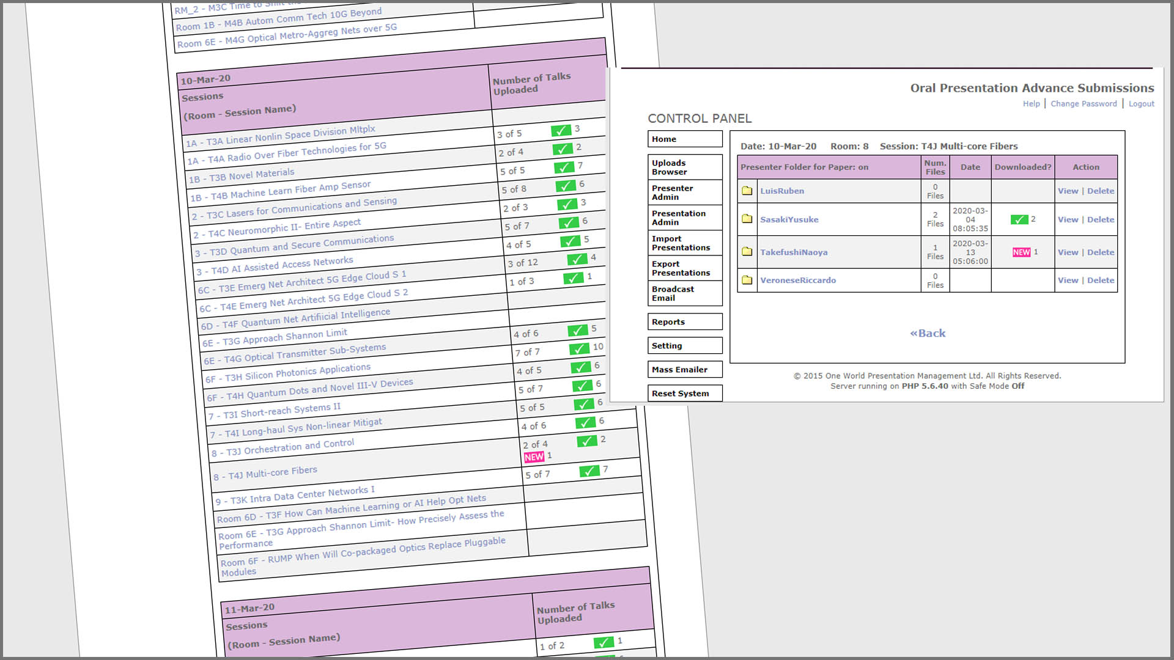1174x660 pixels.
Task: Open the T4B Machine Learn Fiber Amp Sensor session
Action: pos(280,191)
